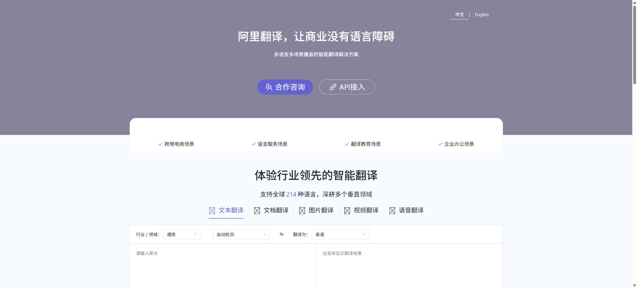Image resolution: width=637 pixels, height=288 pixels.
Task: Click the icon beside 文档翻译 tab
Action: (257, 210)
